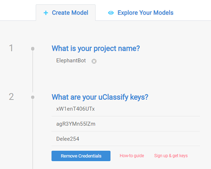Clear the ElephantBot project name with the x icon
211x169 pixels.
(94, 61)
